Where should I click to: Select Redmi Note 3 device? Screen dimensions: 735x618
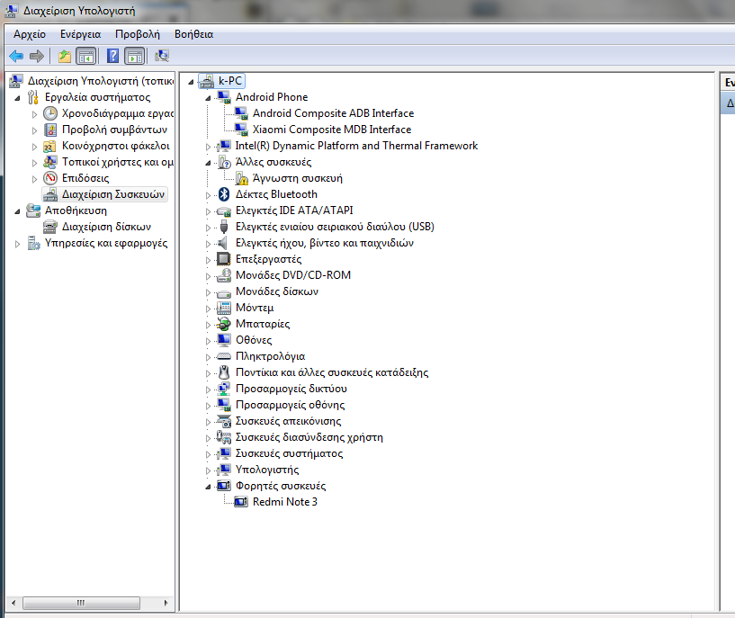(x=284, y=502)
